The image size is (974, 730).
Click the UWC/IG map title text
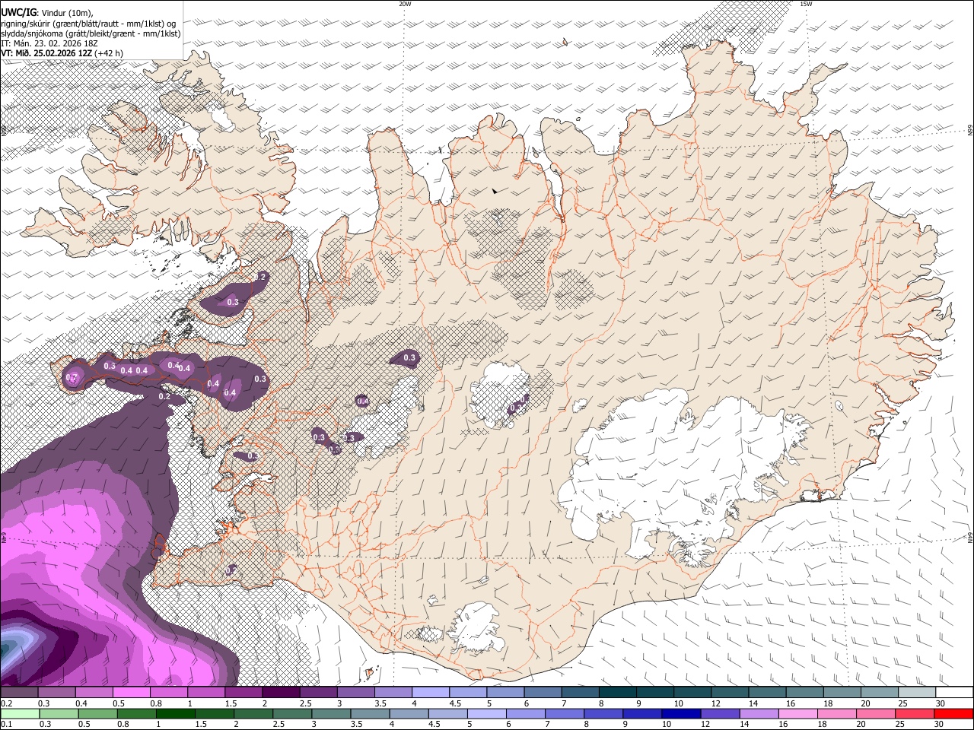[18, 12]
